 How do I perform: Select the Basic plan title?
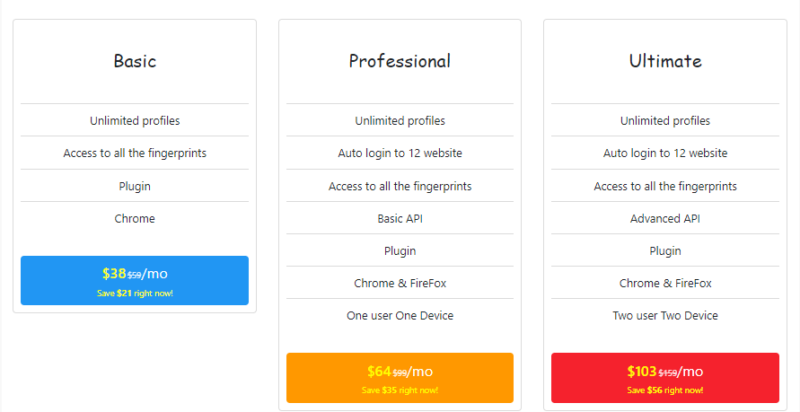[x=135, y=61]
